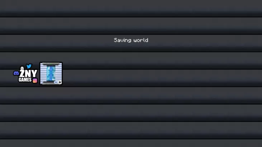This screenshot has height=147, width=262.
Task: Click the small blue pill badge in thumbnail
Action: coord(56,82)
